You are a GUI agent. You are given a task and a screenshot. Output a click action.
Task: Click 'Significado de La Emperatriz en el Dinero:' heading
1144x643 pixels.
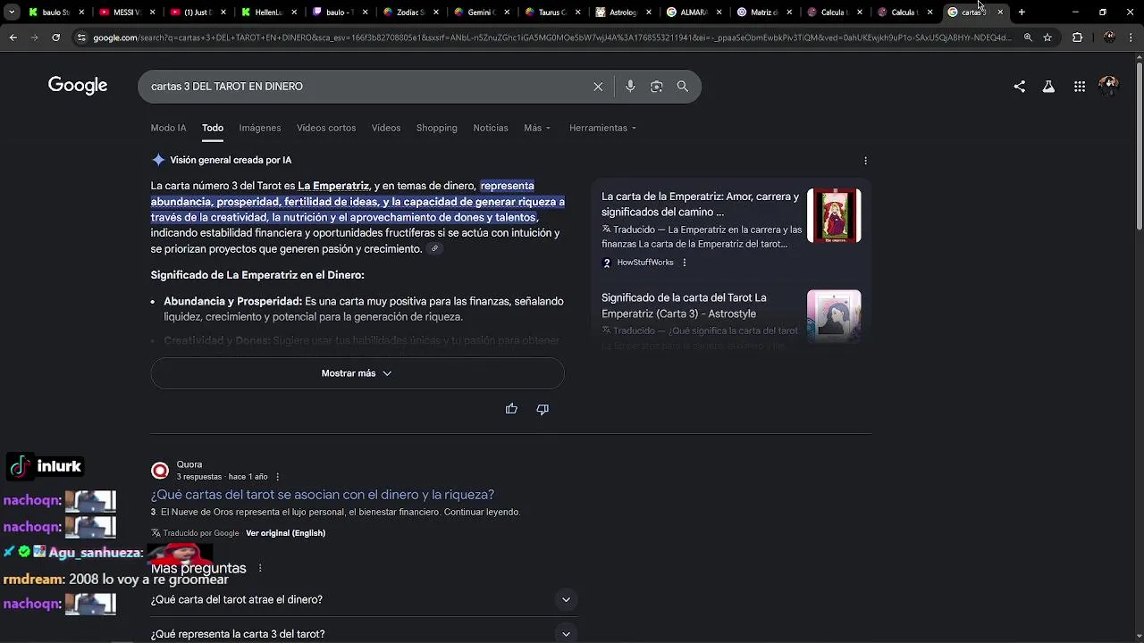pyautogui.click(x=257, y=275)
